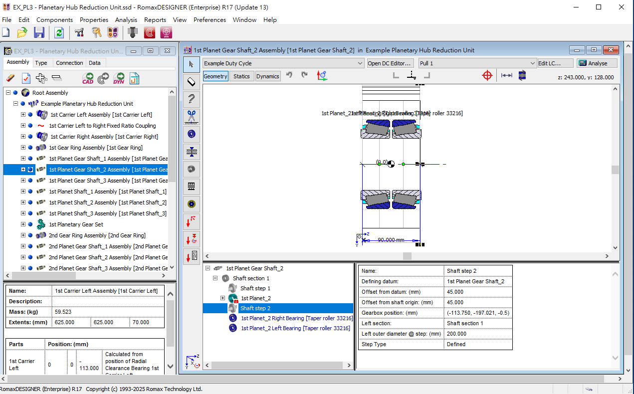
Task: Click the Analyse button
Action: pos(597,63)
